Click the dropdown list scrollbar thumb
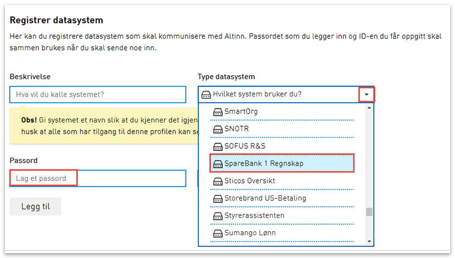 [369, 212]
